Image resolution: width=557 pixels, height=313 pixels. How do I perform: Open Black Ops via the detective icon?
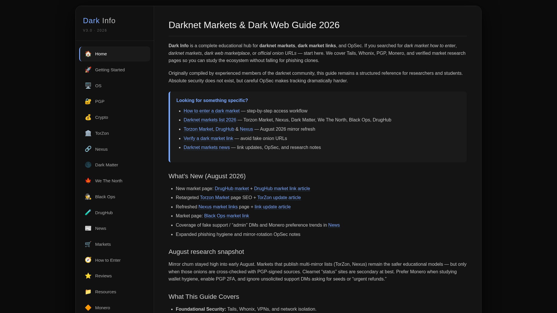coord(88,197)
